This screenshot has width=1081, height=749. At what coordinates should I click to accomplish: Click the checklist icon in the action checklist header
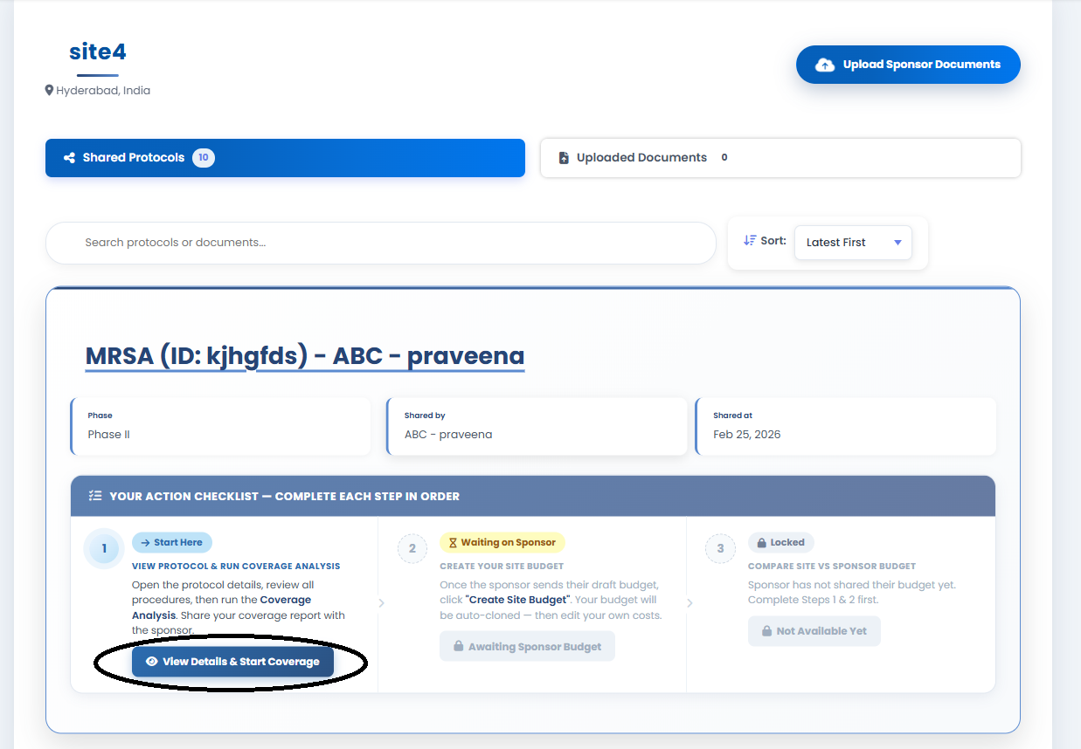(95, 495)
